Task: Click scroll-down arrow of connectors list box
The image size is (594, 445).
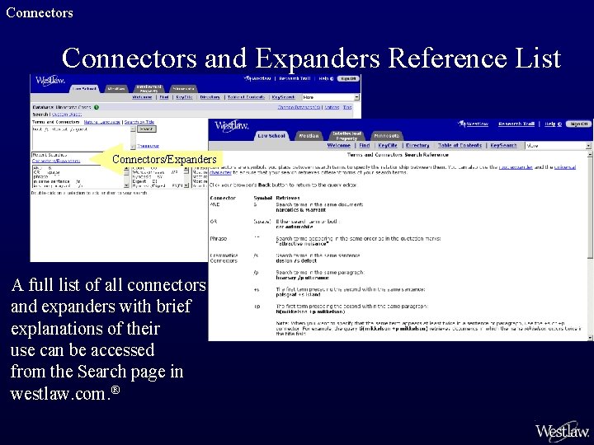Action: pos(126,185)
